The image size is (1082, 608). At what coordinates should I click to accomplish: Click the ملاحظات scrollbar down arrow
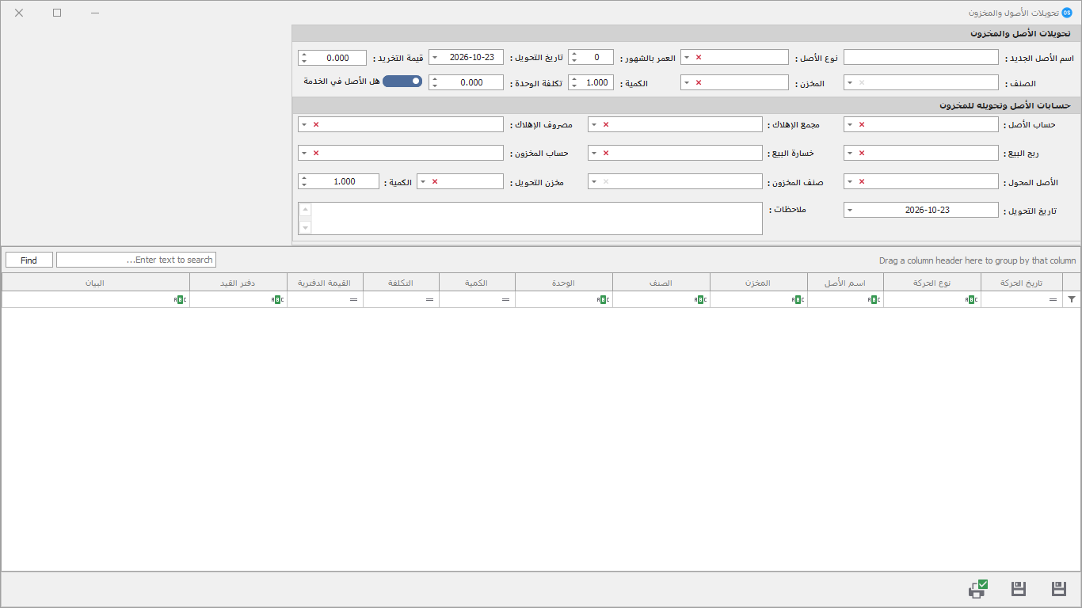306,227
